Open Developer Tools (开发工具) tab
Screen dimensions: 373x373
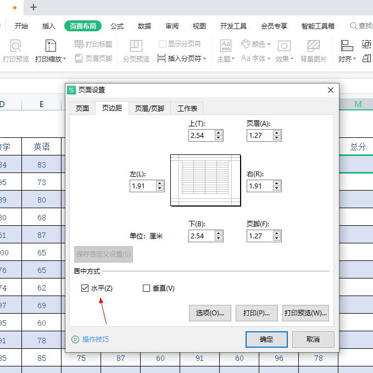[x=233, y=26]
